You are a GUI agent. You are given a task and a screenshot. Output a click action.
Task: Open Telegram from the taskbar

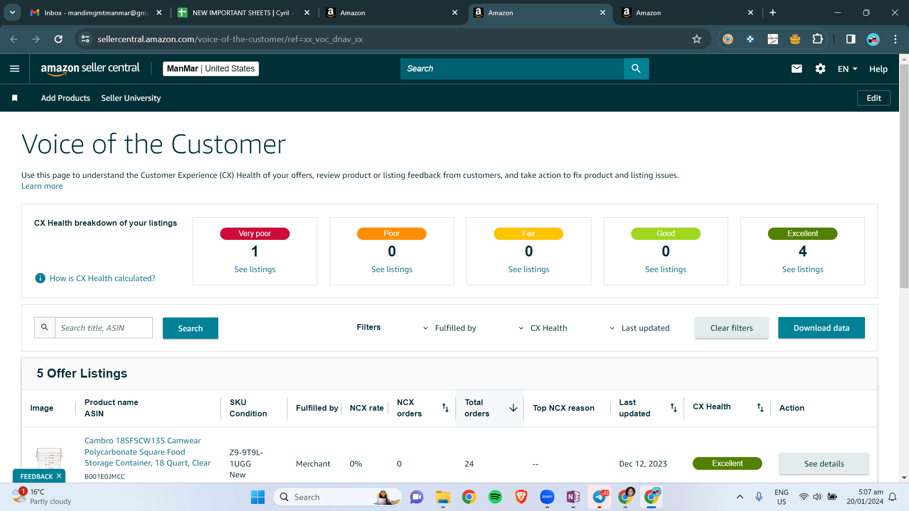[x=599, y=497]
